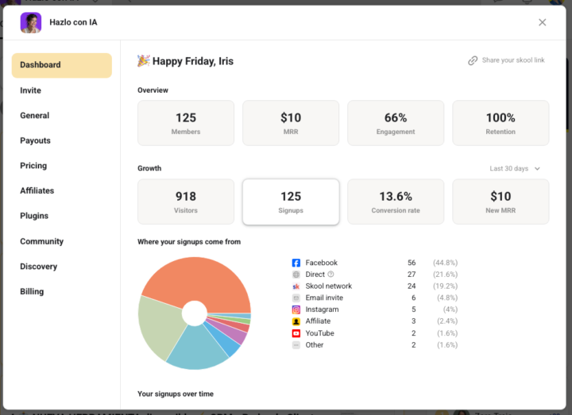Open Affiliates section
The height and width of the screenshot is (415, 572).
click(x=37, y=190)
